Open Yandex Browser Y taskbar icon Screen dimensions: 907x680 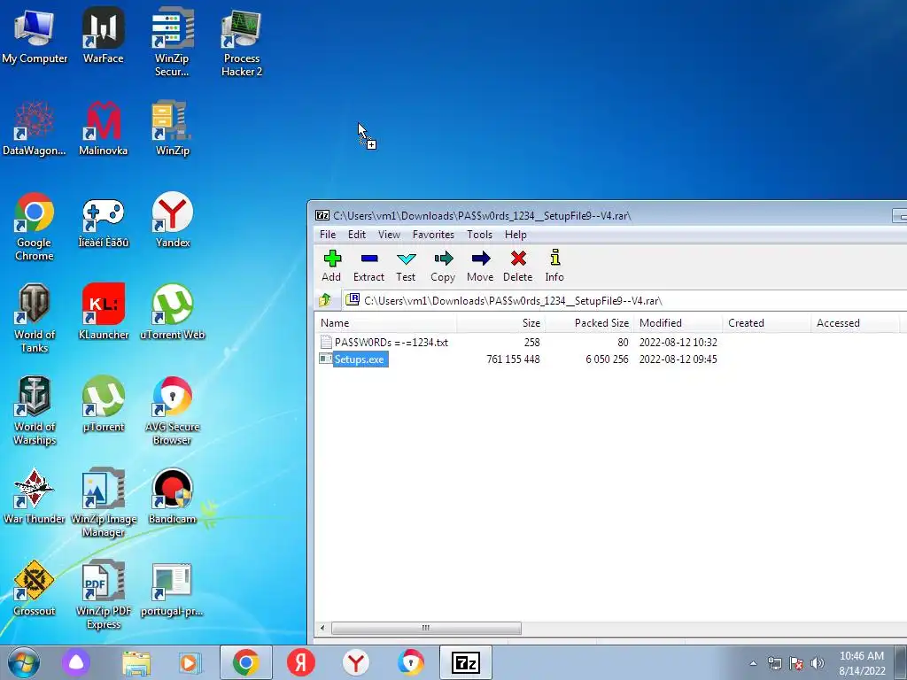tap(356, 662)
